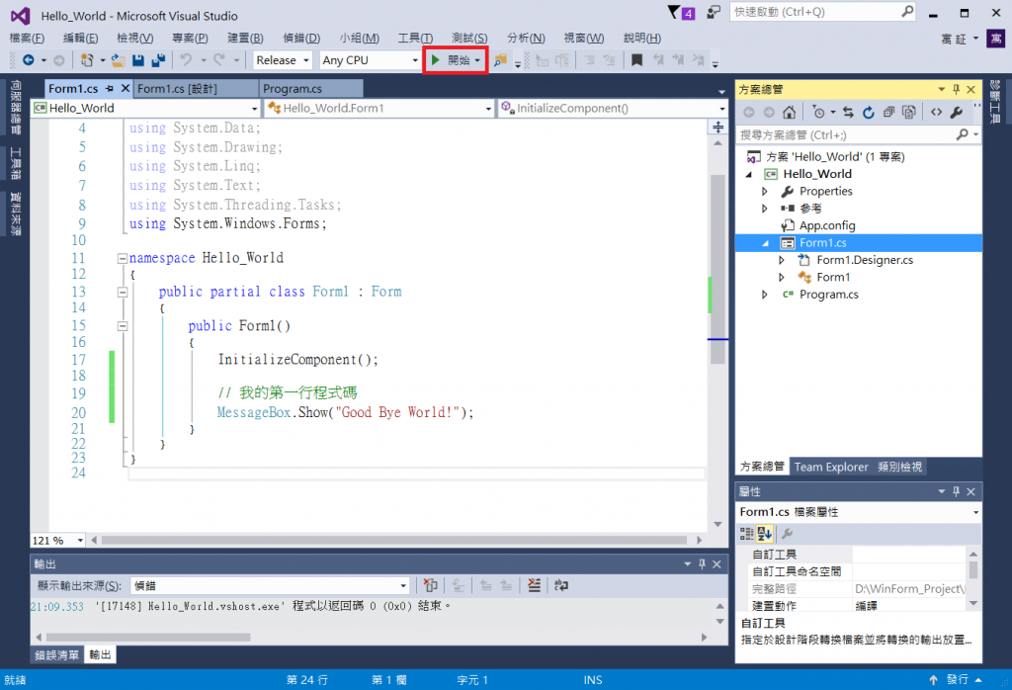
Task: Click the feedback icon next to notifications
Action: tap(714, 12)
